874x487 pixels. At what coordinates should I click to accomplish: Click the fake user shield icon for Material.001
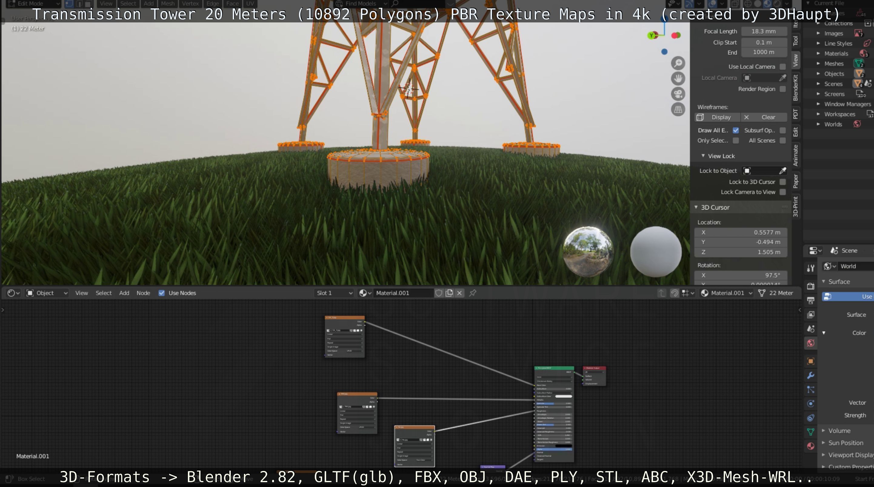(x=438, y=293)
